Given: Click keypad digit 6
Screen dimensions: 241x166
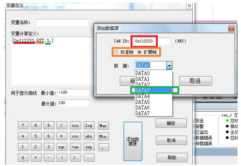Looking at the screenshot, I should [x=49, y=136].
